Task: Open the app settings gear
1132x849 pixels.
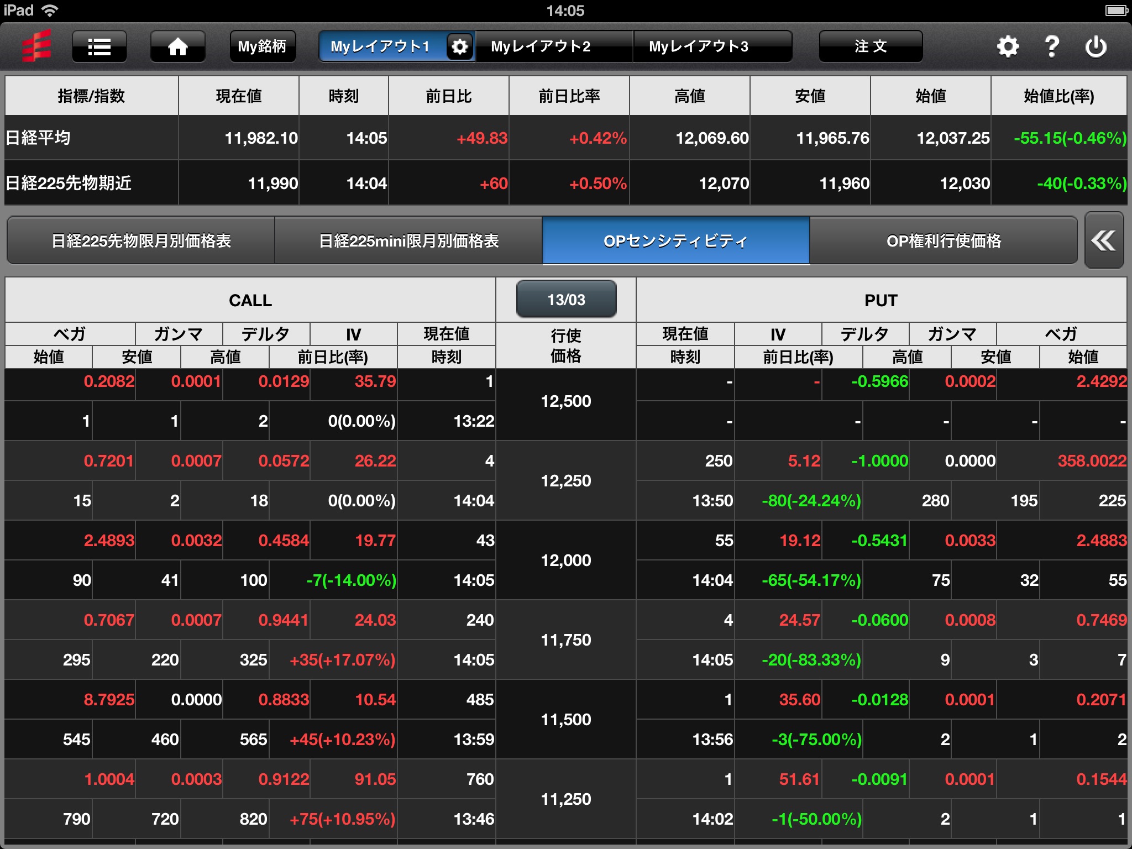Action: [x=1008, y=46]
